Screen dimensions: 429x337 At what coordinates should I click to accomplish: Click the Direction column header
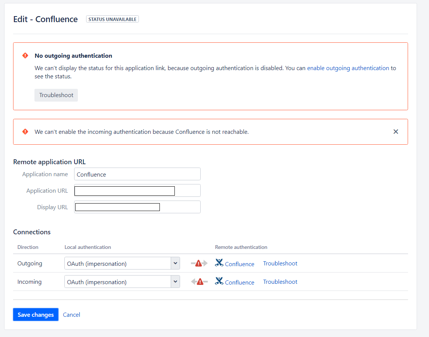point(28,247)
